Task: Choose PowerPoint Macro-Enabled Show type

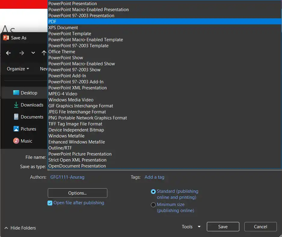Action: point(164,64)
